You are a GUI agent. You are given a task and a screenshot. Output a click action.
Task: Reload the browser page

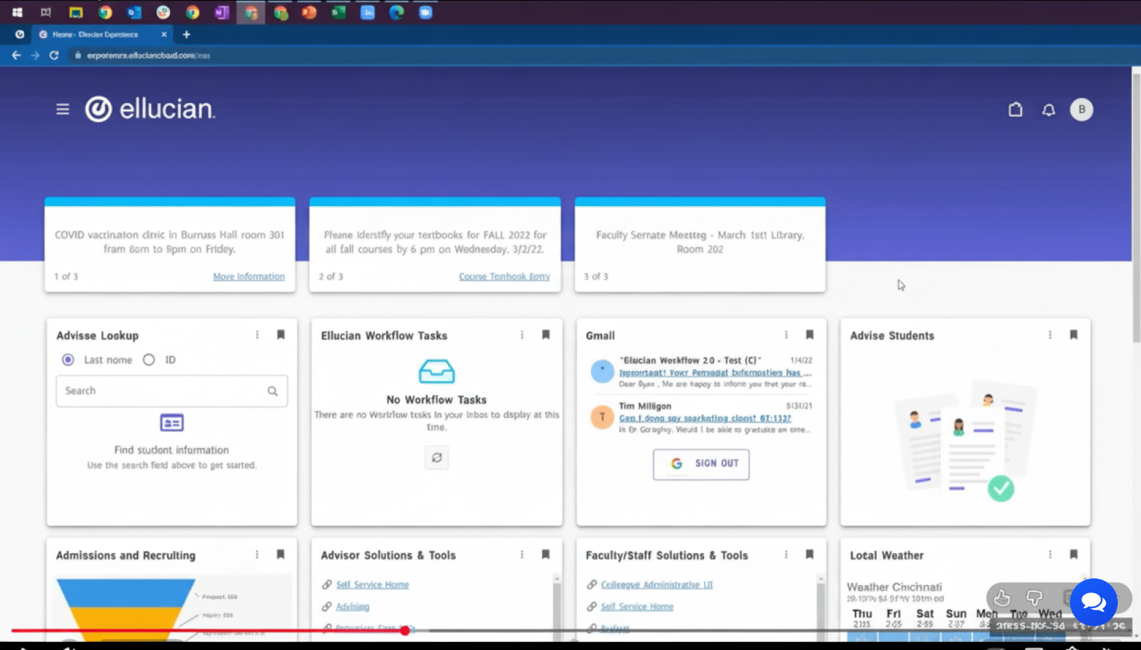[x=54, y=55]
